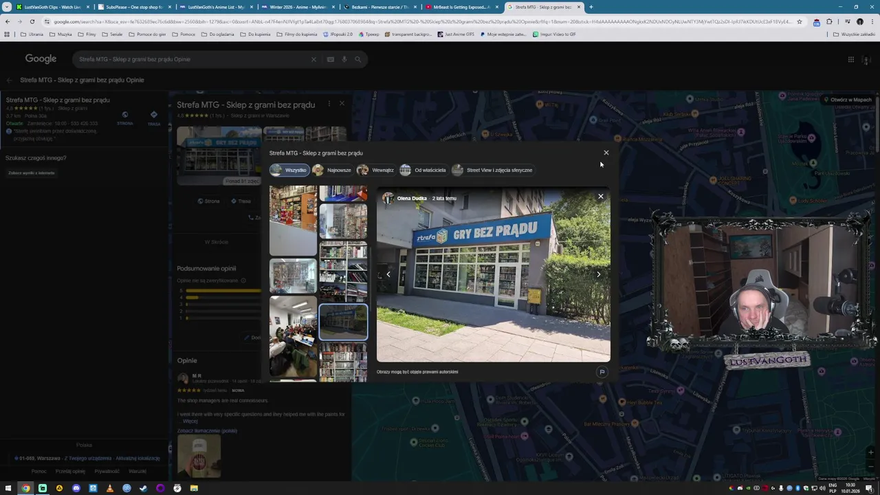Show the previous photo with left arrow
This screenshot has height=495, width=880.
pyautogui.click(x=388, y=274)
